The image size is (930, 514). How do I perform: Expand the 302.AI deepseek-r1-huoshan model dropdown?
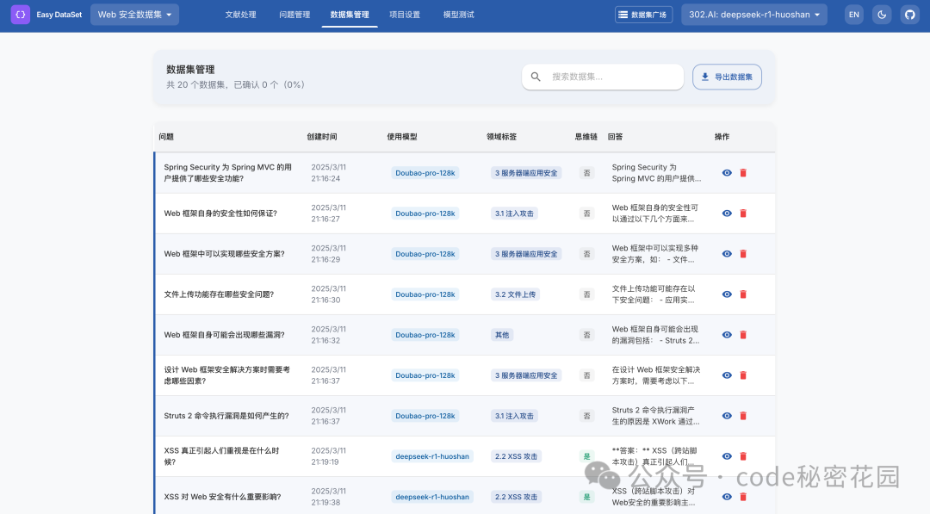click(753, 15)
